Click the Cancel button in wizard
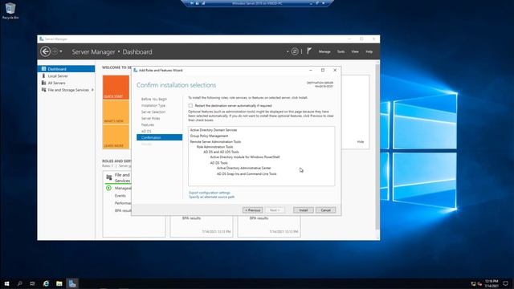The height and width of the screenshot is (289, 514). pyautogui.click(x=325, y=210)
